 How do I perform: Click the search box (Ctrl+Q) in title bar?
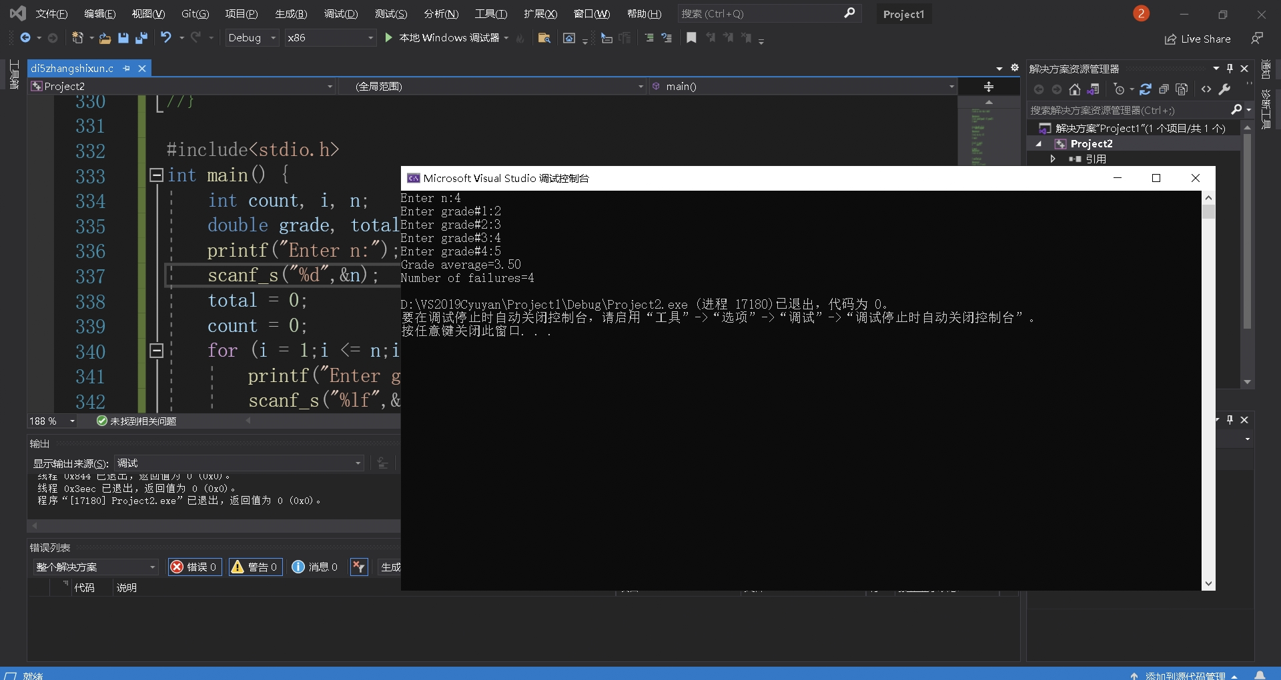pyautogui.click(x=769, y=13)
